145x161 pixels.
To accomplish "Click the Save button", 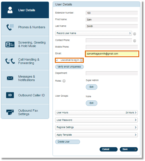I will 129,149.
